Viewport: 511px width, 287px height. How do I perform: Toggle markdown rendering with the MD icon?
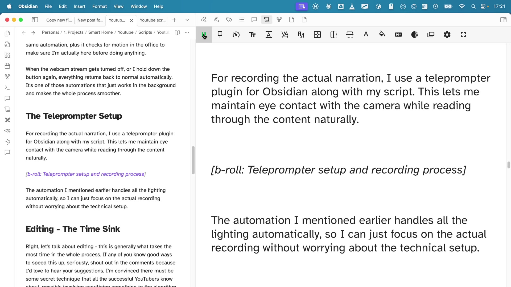[x=398, y=35]
